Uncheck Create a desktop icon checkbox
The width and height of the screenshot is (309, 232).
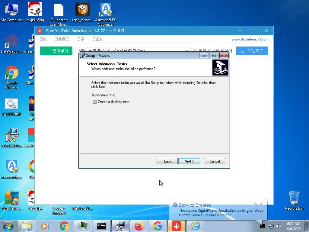pyautogui.click(x=94, y=102)
